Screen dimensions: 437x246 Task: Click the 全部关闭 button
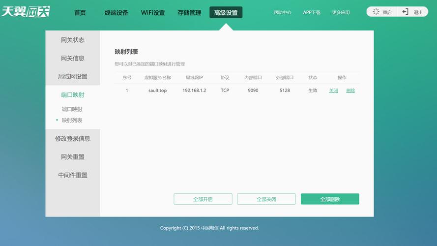[x=266, y=199]
